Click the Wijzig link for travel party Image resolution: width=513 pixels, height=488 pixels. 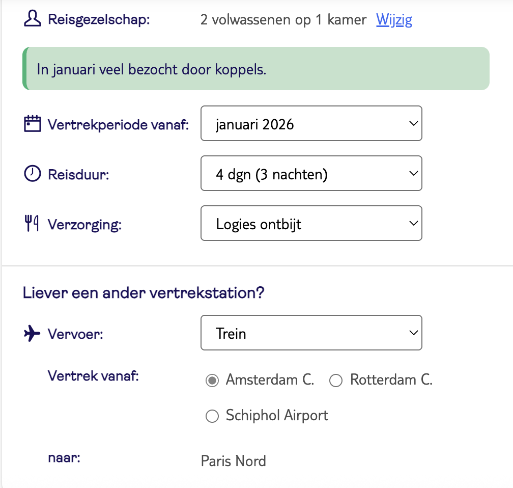[x=394, y=20]
